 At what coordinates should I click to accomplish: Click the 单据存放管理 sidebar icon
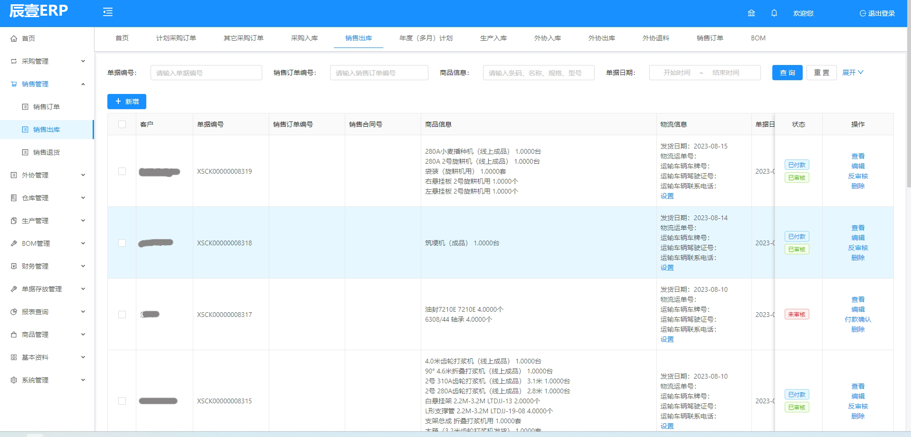pyautogui.click(x=14, y=289)
